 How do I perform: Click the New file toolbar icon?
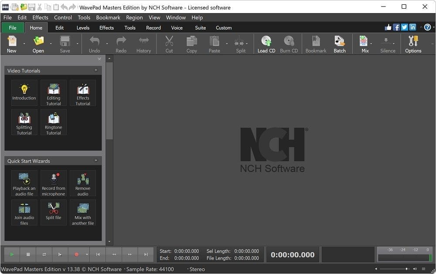[x=12, y=44]
